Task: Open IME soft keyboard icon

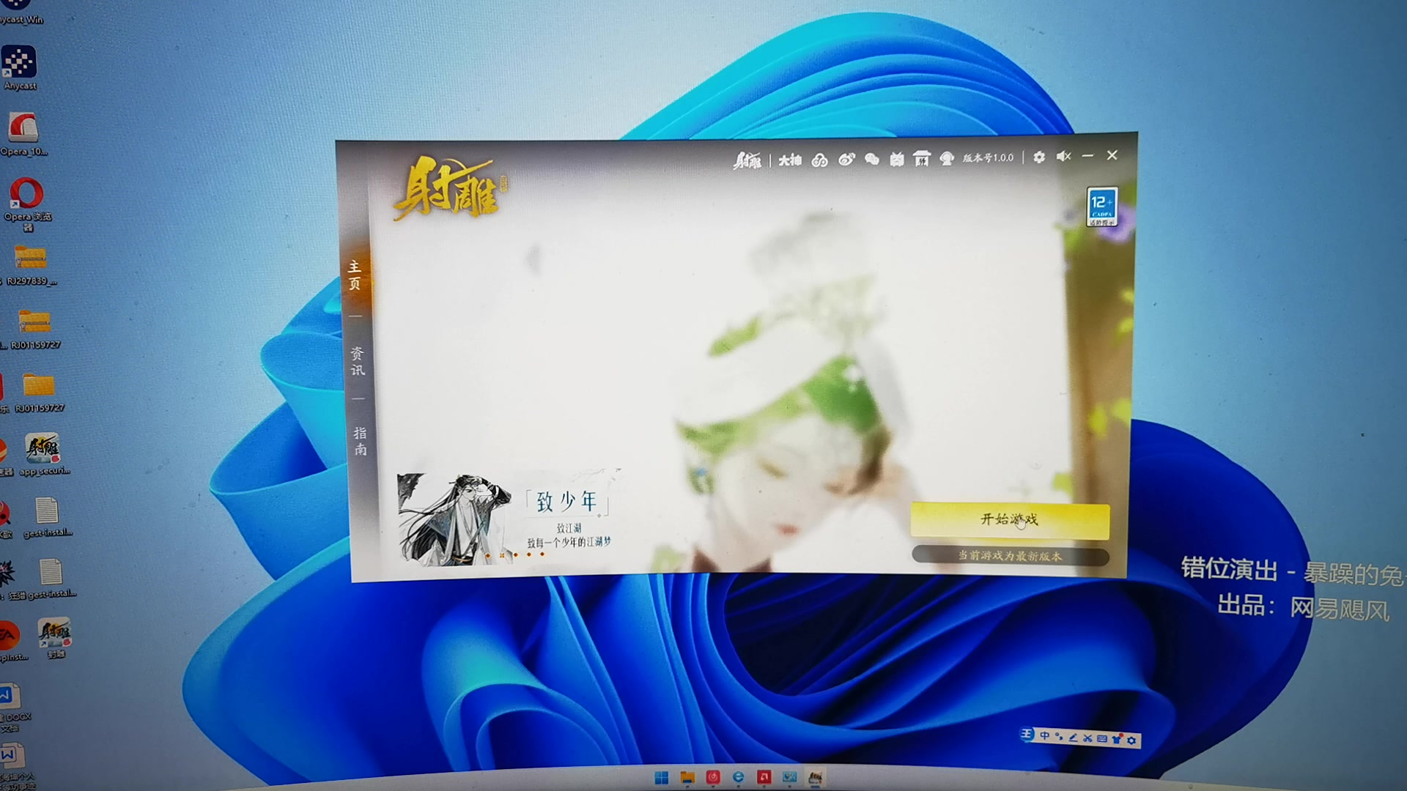Action: (1102, 739)
